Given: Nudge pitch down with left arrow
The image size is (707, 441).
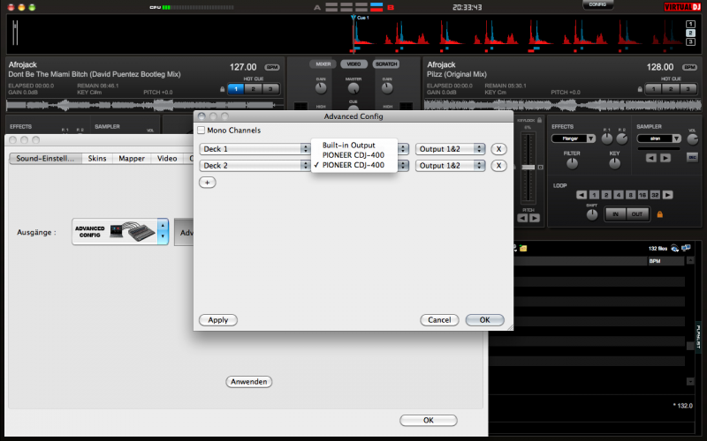Looking at the screenshot, I should (x=522, y=218).
